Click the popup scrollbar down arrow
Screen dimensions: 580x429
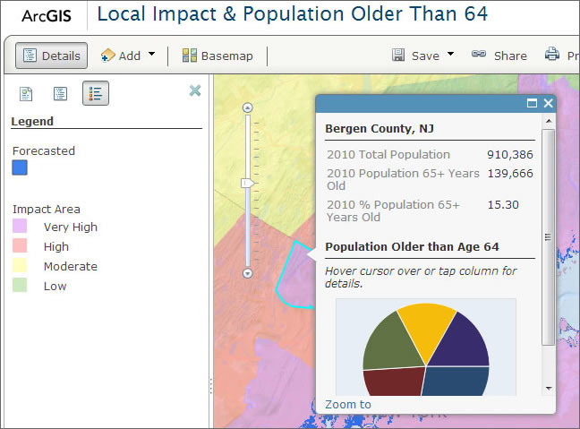(x=549, y=389)
